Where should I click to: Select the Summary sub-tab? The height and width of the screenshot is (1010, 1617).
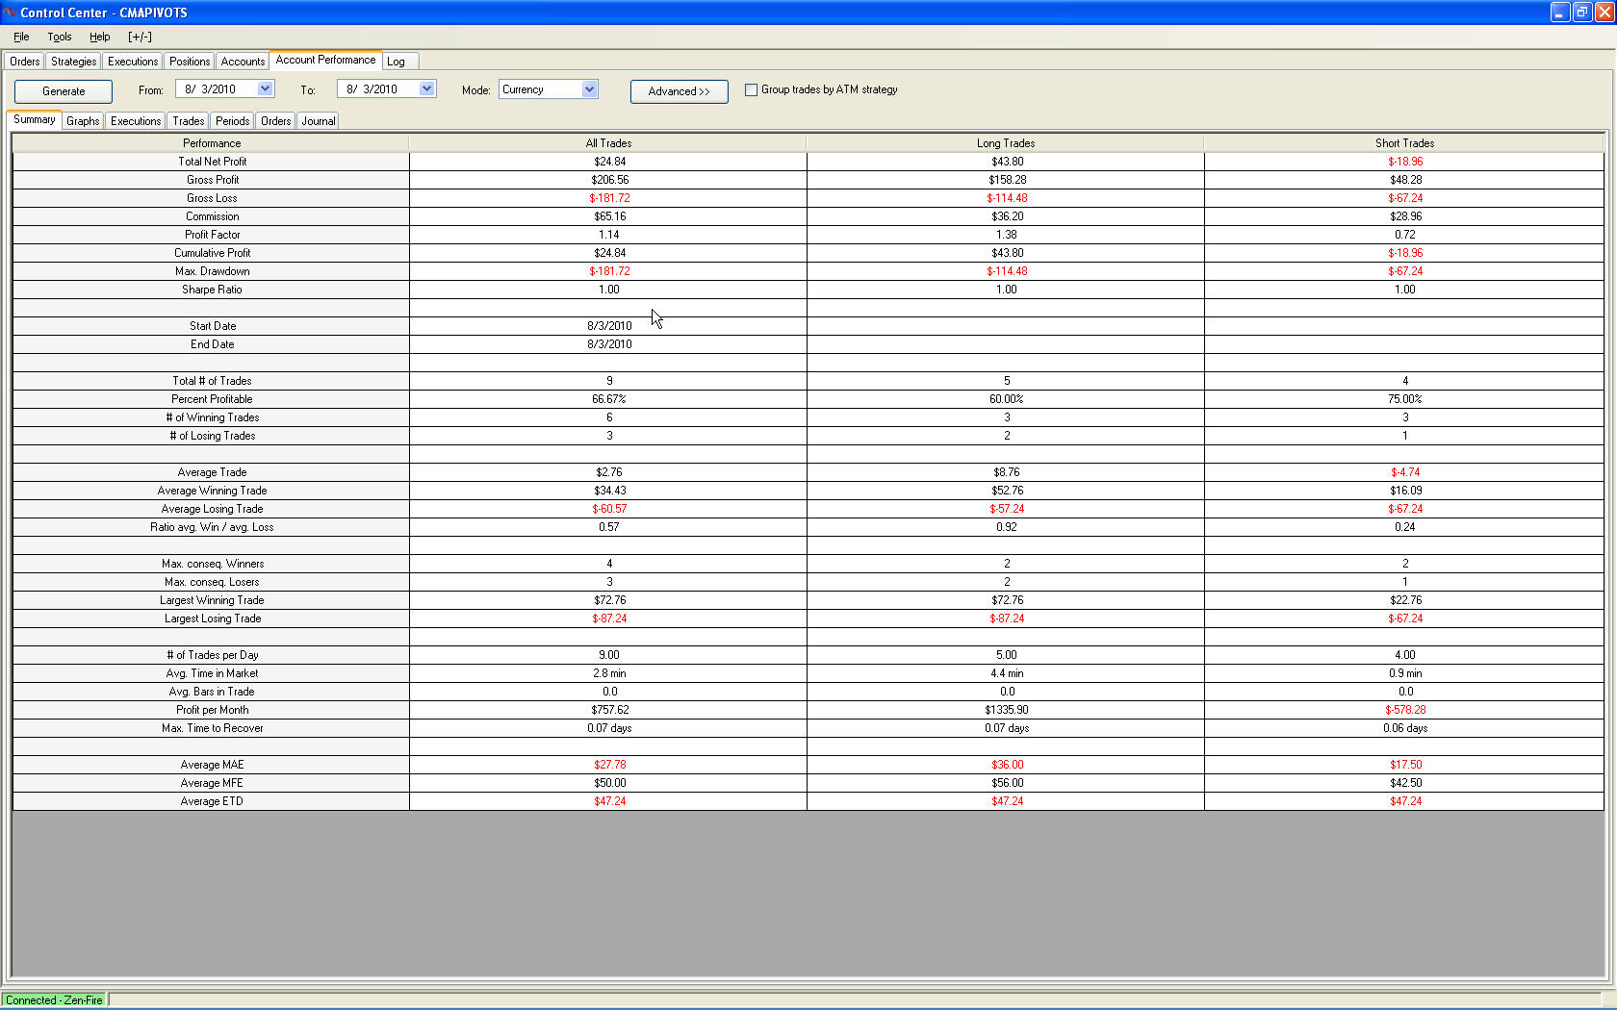(35, 119)
